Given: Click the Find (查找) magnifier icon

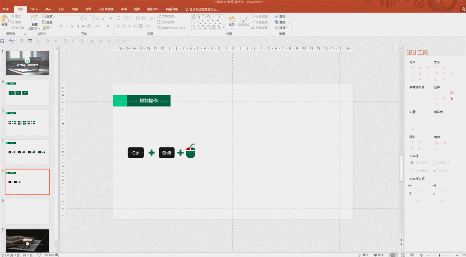Looking at the screenshot, I should pos(277,16).
